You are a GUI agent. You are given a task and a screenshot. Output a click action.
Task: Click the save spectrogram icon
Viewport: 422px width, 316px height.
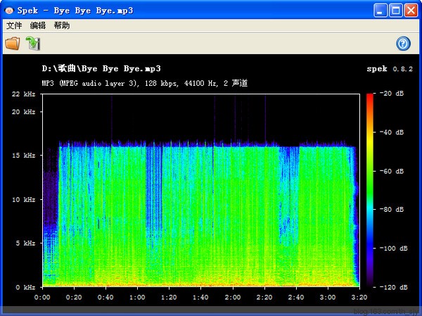32,44
